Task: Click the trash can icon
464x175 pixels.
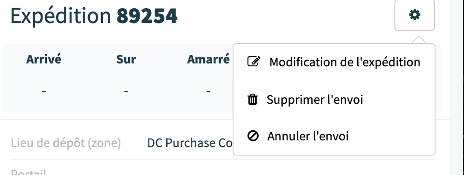Action: 252,100
